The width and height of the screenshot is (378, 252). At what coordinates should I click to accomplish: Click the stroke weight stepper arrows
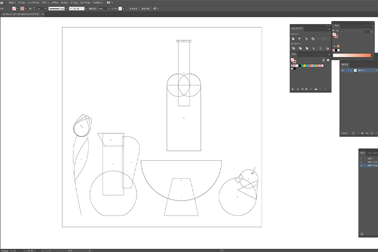[34, 8]
